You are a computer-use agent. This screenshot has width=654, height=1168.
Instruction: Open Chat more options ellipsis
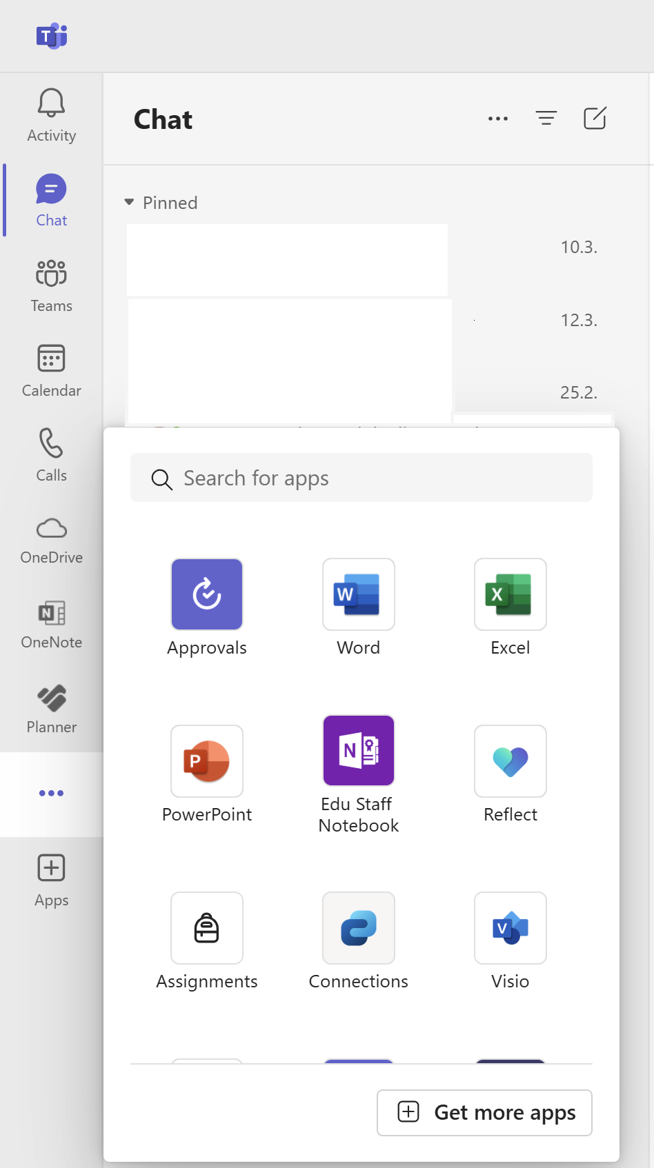[x=498, y=119]
